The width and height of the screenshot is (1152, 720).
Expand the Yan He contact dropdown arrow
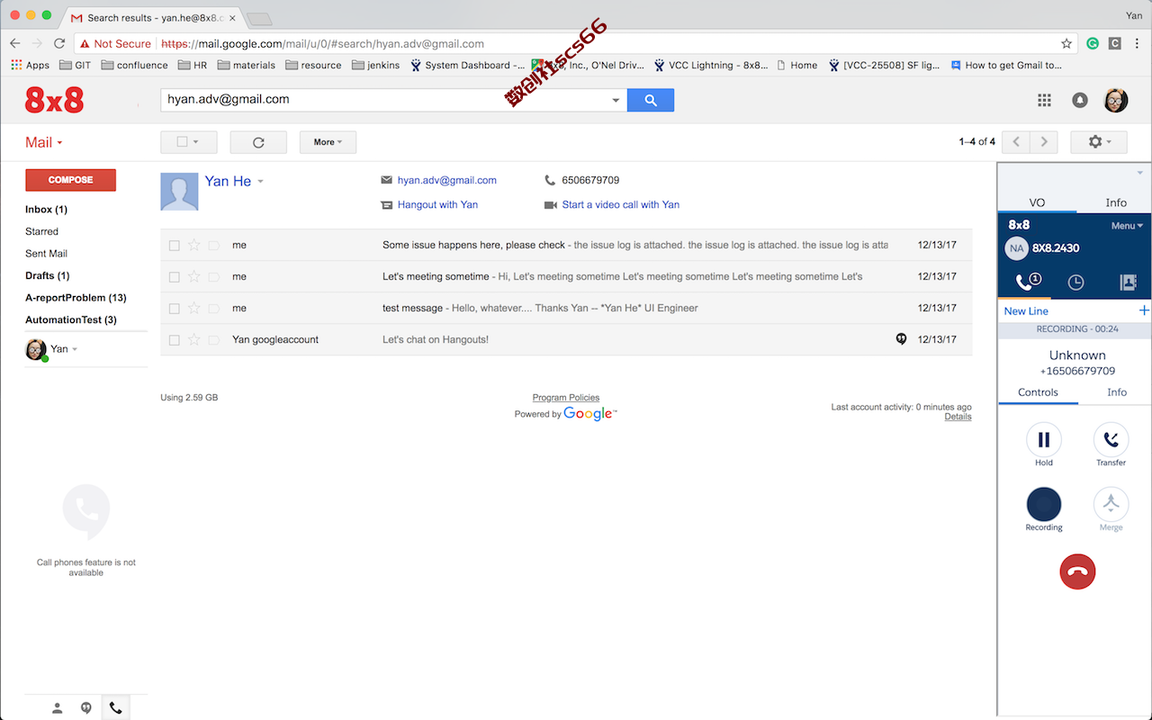click(260, 182)
